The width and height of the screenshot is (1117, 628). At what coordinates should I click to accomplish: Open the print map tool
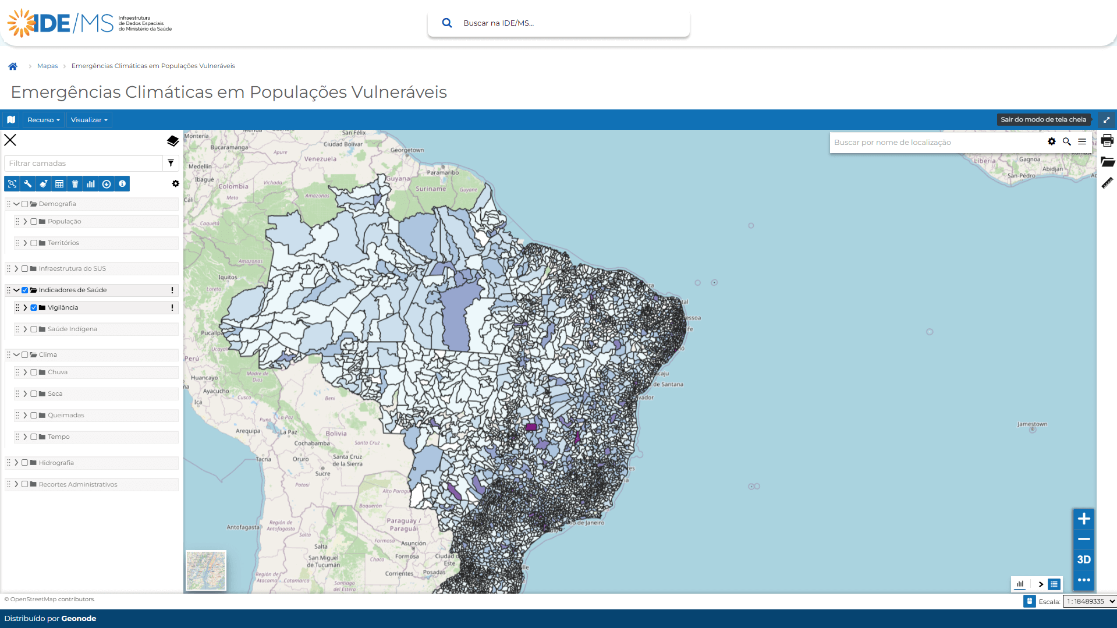point(1107,140)
